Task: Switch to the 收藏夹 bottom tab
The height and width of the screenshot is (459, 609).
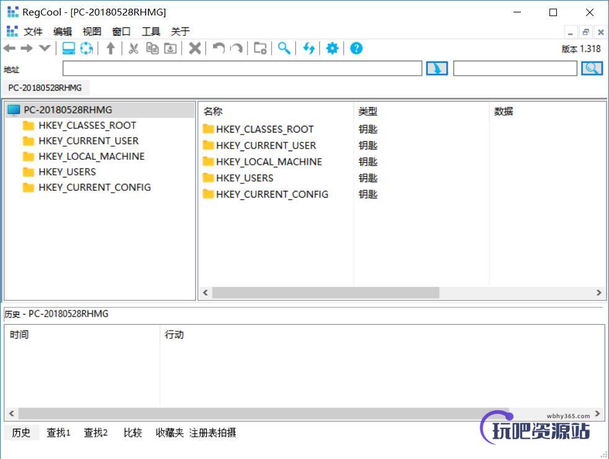Action: 169,432
